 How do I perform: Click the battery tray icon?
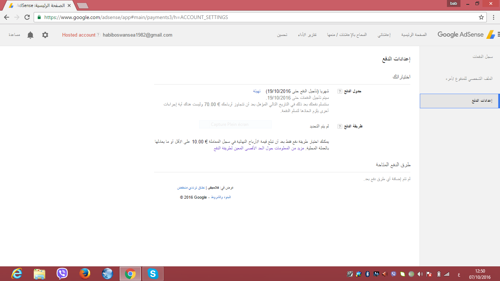coord(439,274)
